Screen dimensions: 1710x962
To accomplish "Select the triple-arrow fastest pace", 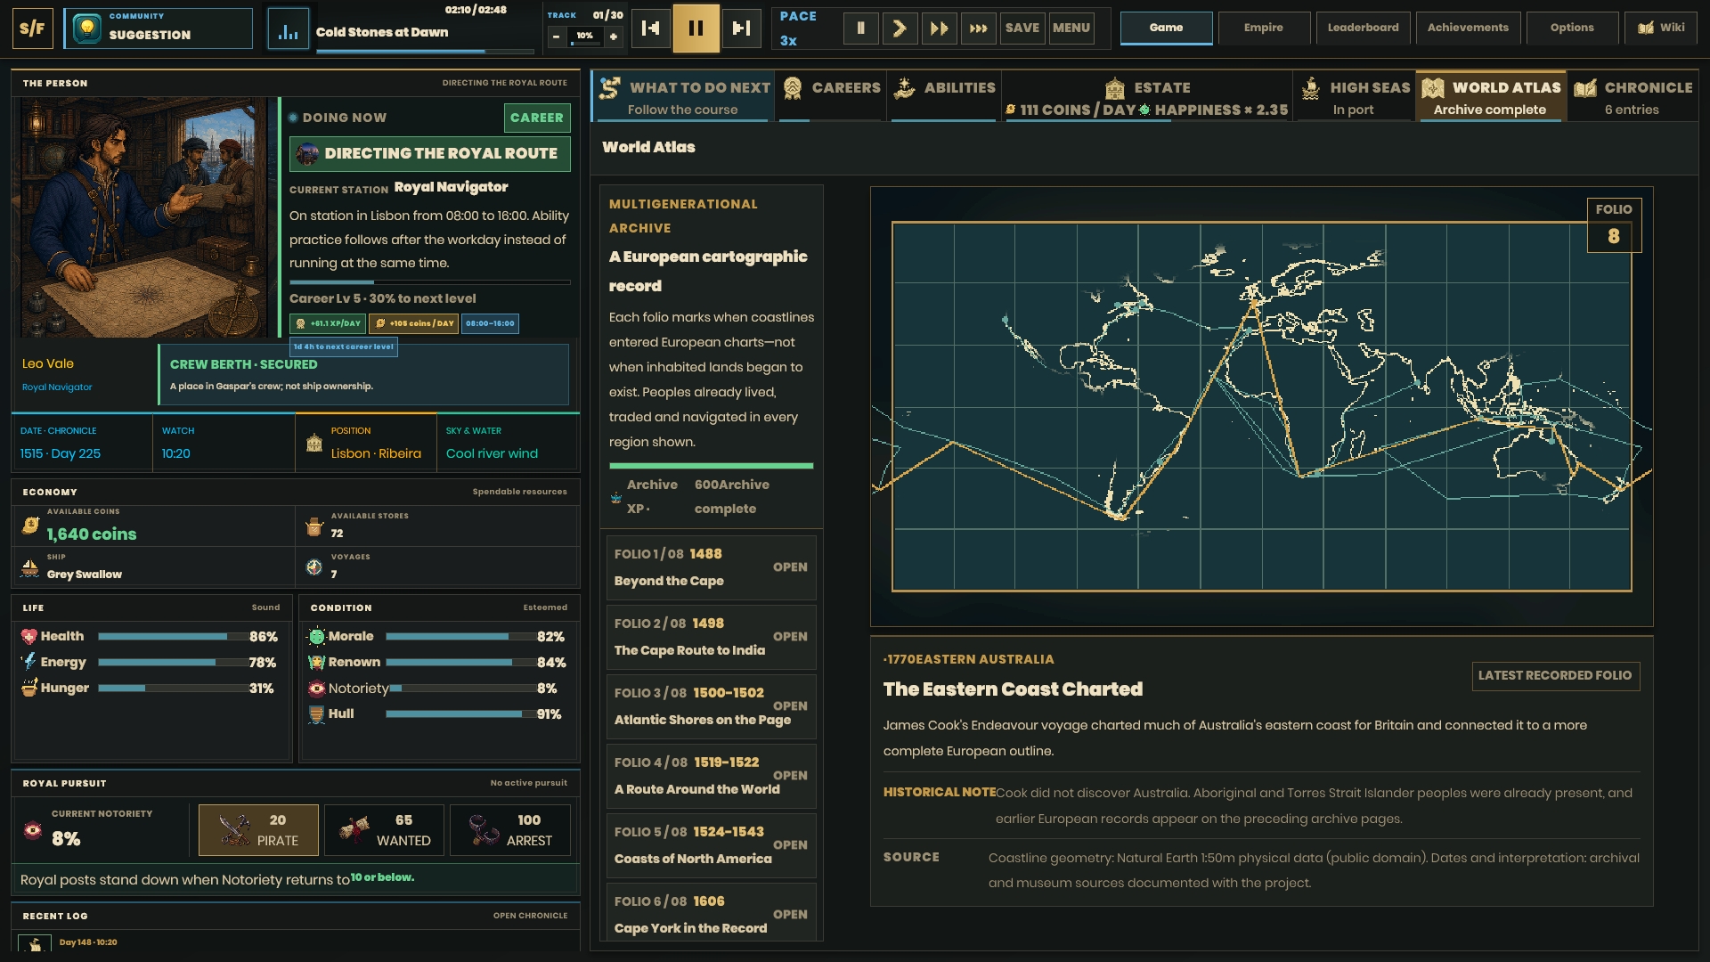I will point(978,28).
